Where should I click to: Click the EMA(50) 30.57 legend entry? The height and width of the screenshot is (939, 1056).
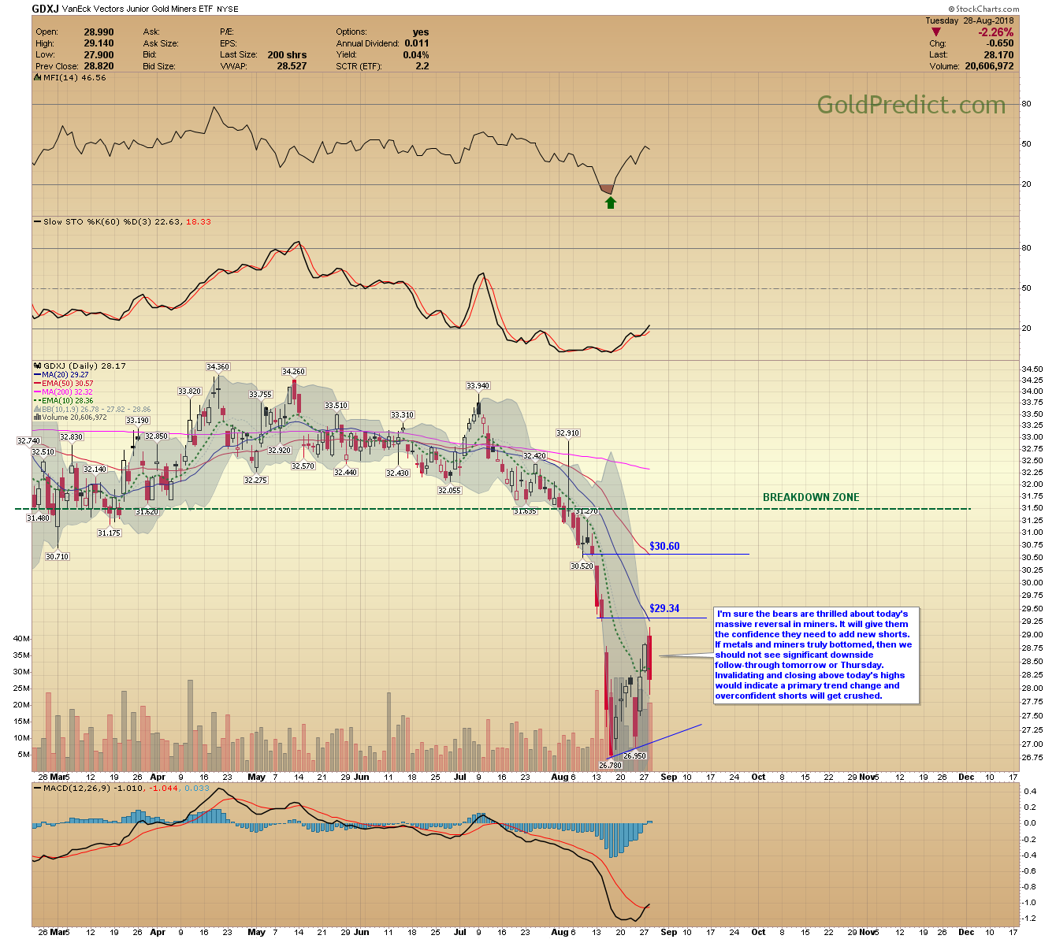[x=64, y=384]
